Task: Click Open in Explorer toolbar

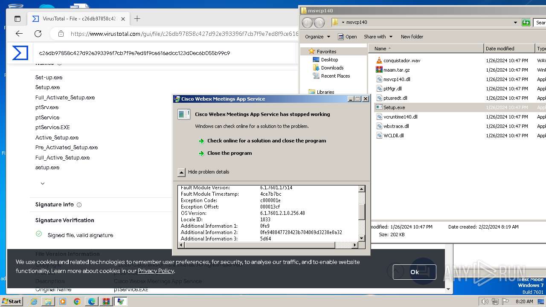Action: [x=347, y=37]
